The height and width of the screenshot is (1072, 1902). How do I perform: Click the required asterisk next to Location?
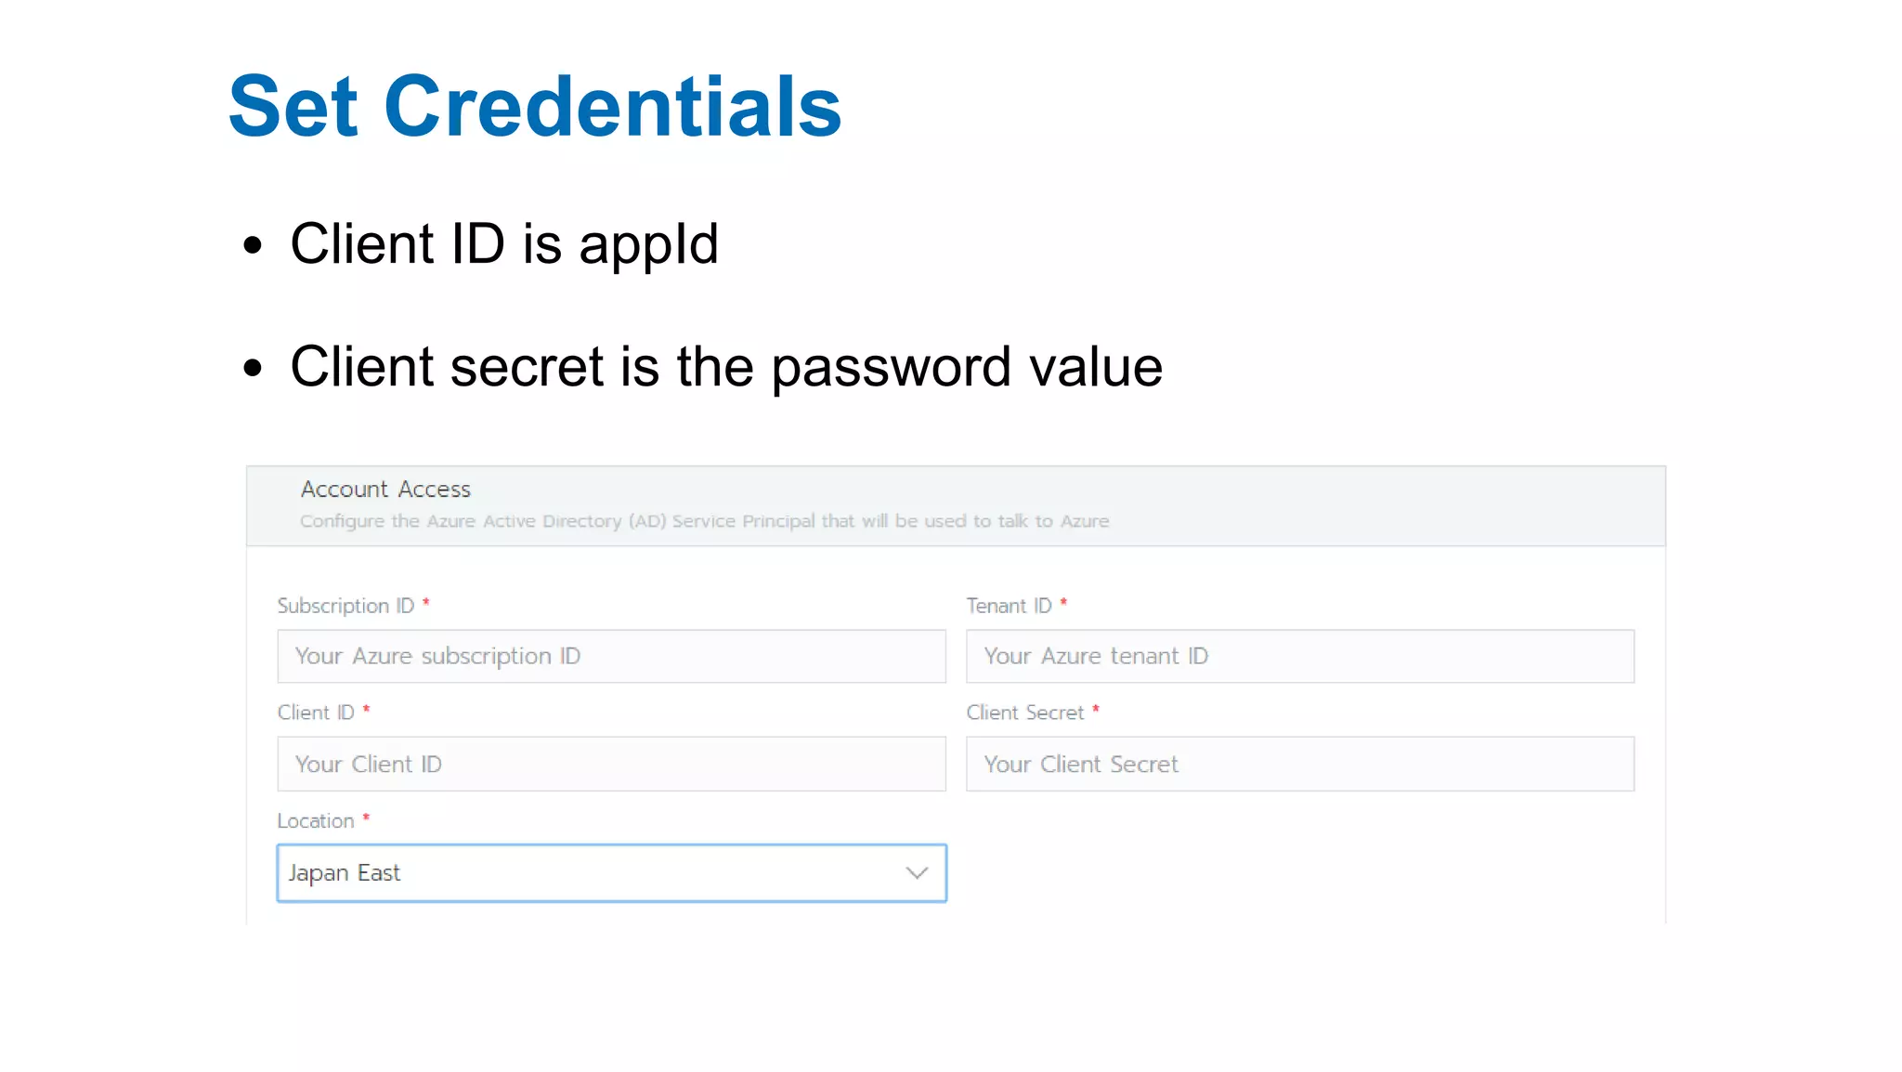(366, 817)
